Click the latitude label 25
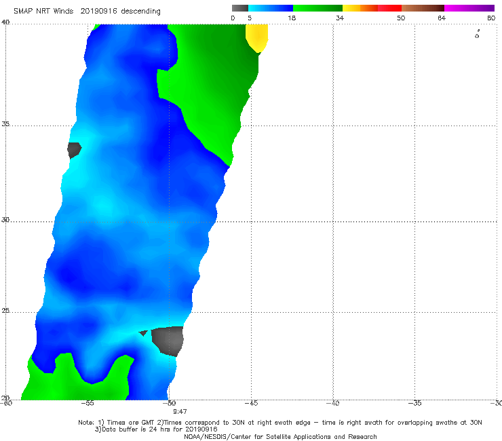This screenshot has width=502, height=441. [5, 311]
